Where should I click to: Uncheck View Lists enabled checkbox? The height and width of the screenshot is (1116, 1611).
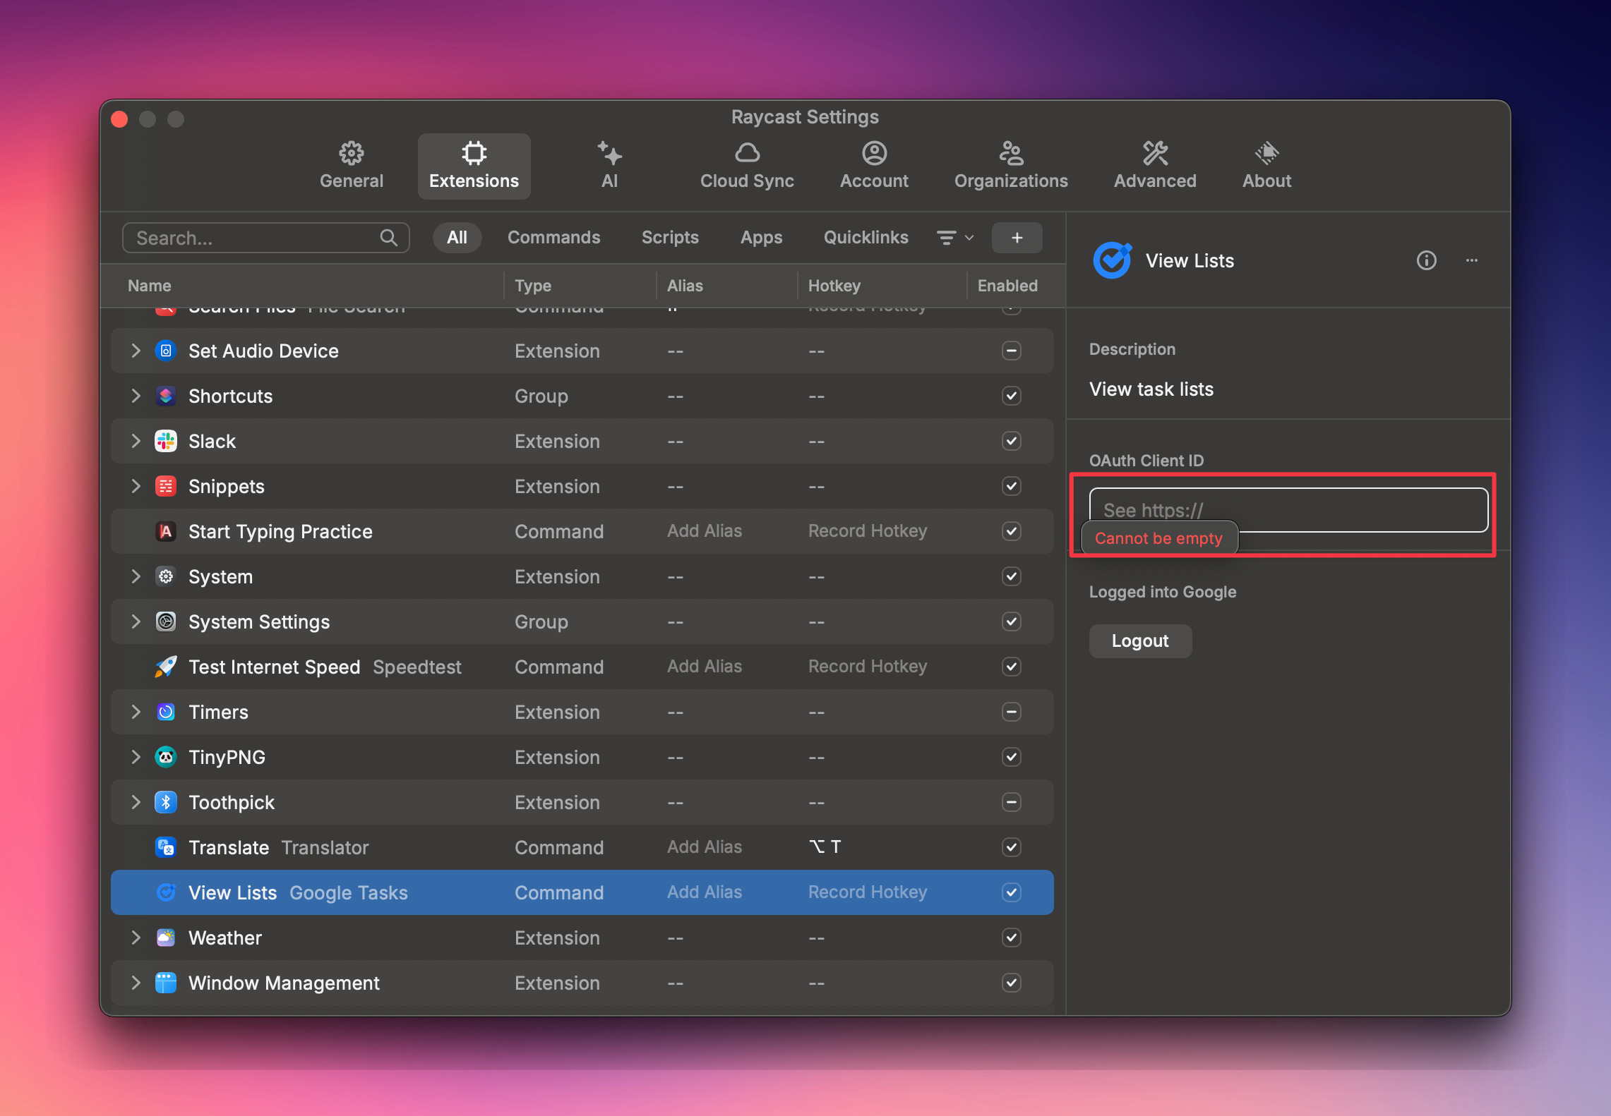pos(1011,892)
